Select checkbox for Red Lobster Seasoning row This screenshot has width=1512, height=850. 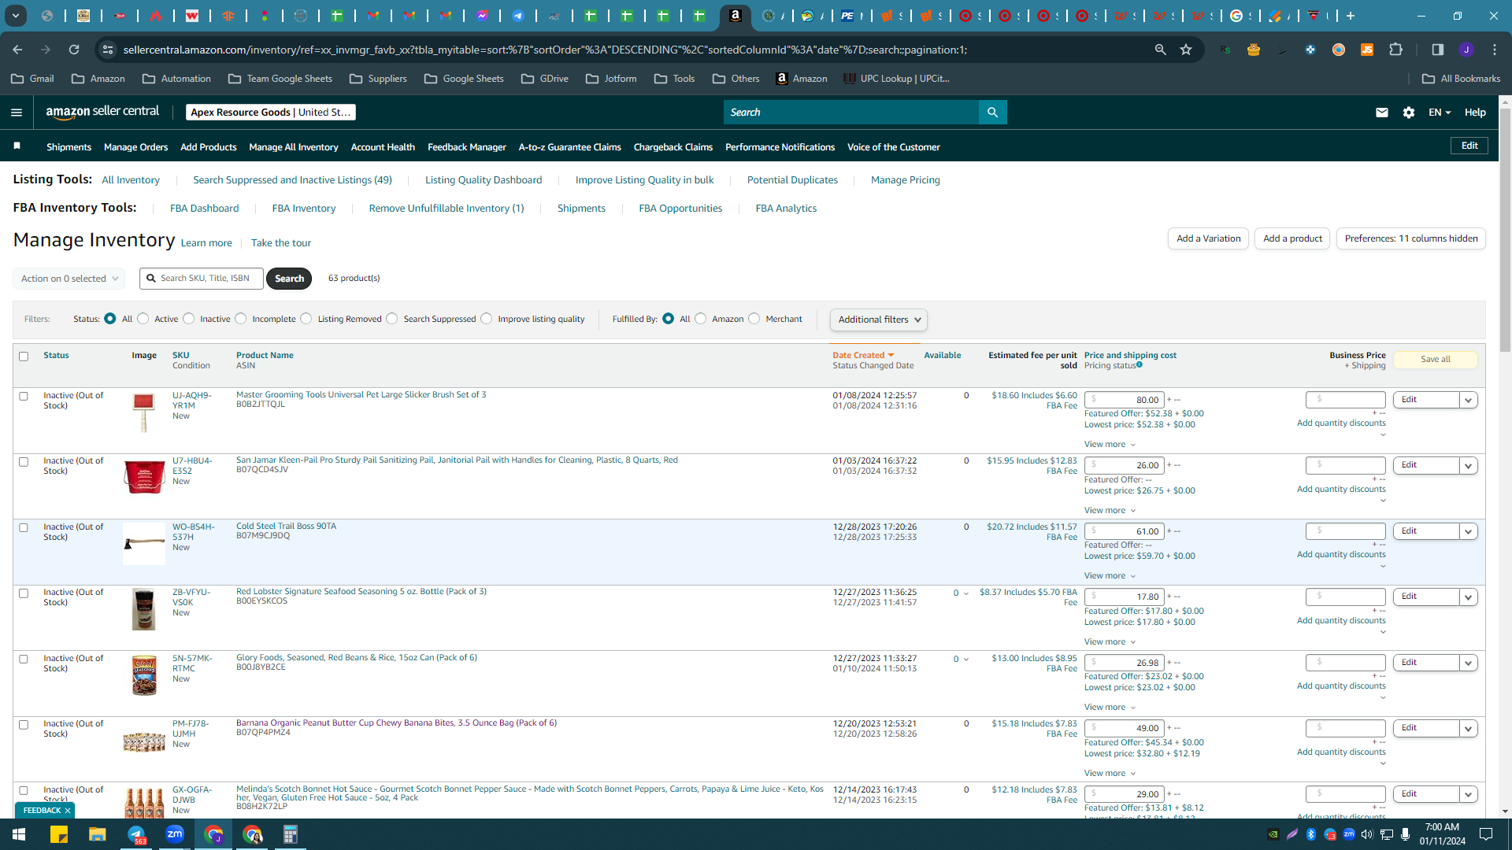(x=24, y=593)
